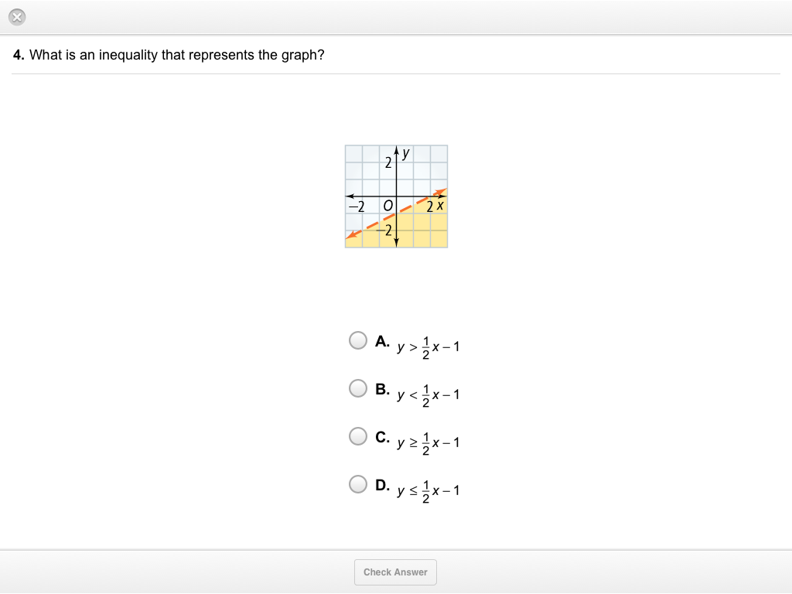The image size is (792, 594).
Task: Select radio button for answer A
Action: click(358, 340)
